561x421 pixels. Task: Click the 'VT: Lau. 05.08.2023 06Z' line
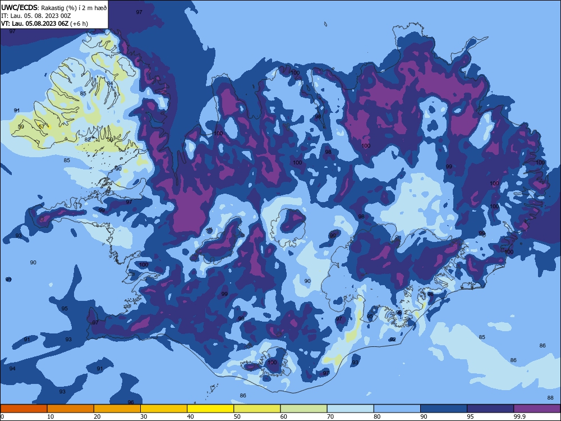click(x=34, y=24)
